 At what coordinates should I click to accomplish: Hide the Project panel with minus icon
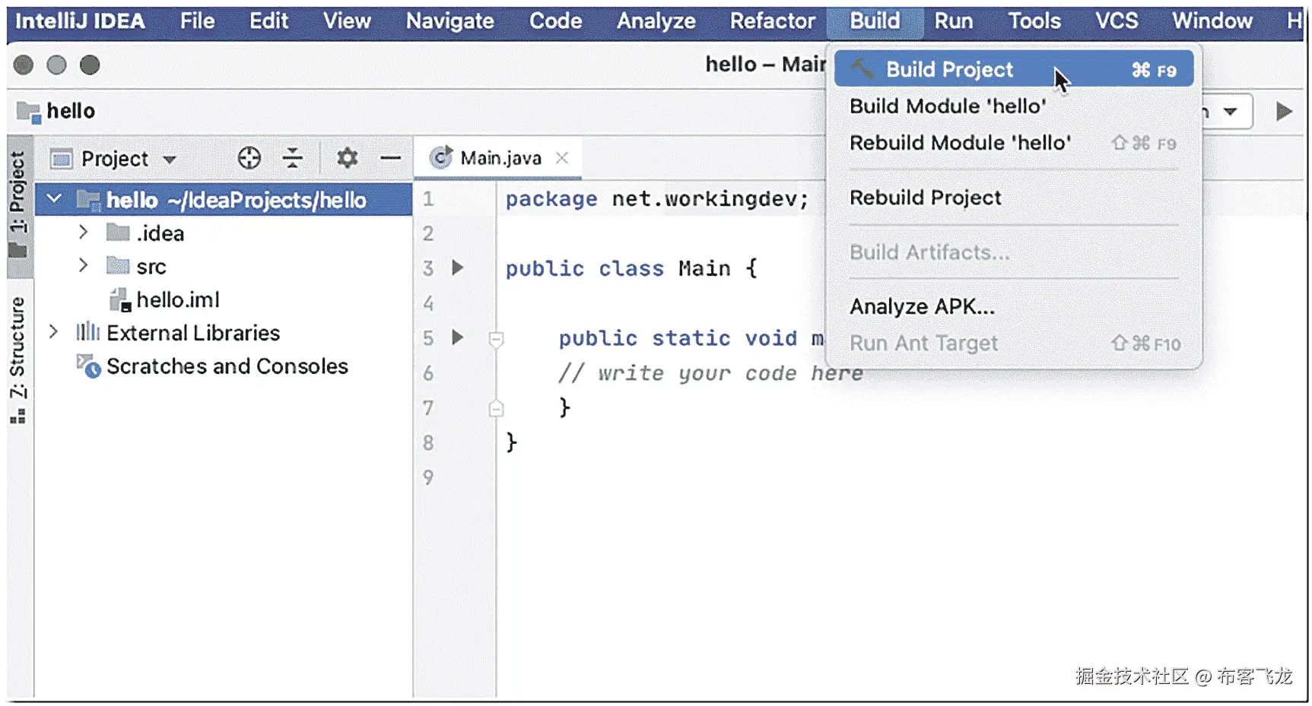390,158
